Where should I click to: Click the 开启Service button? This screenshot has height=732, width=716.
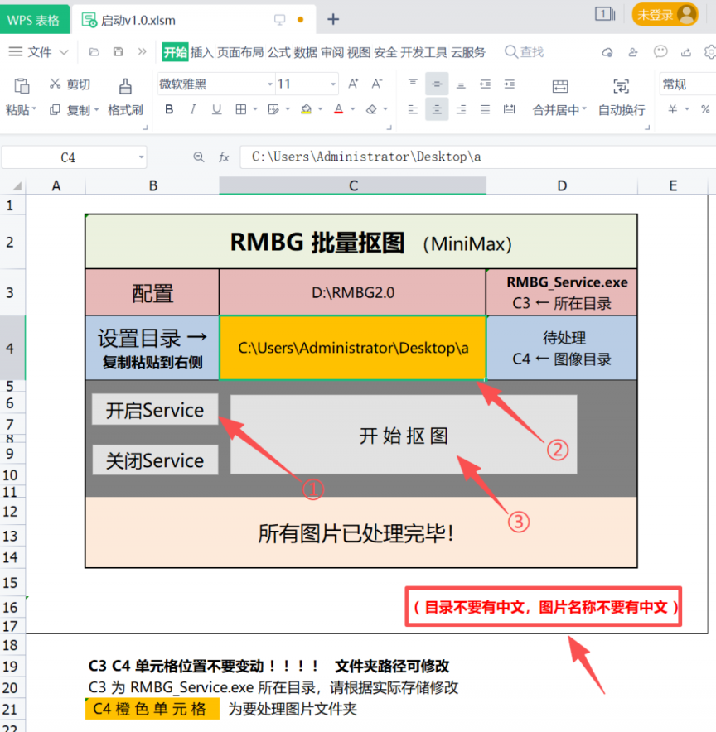click(x=155, y=410)
